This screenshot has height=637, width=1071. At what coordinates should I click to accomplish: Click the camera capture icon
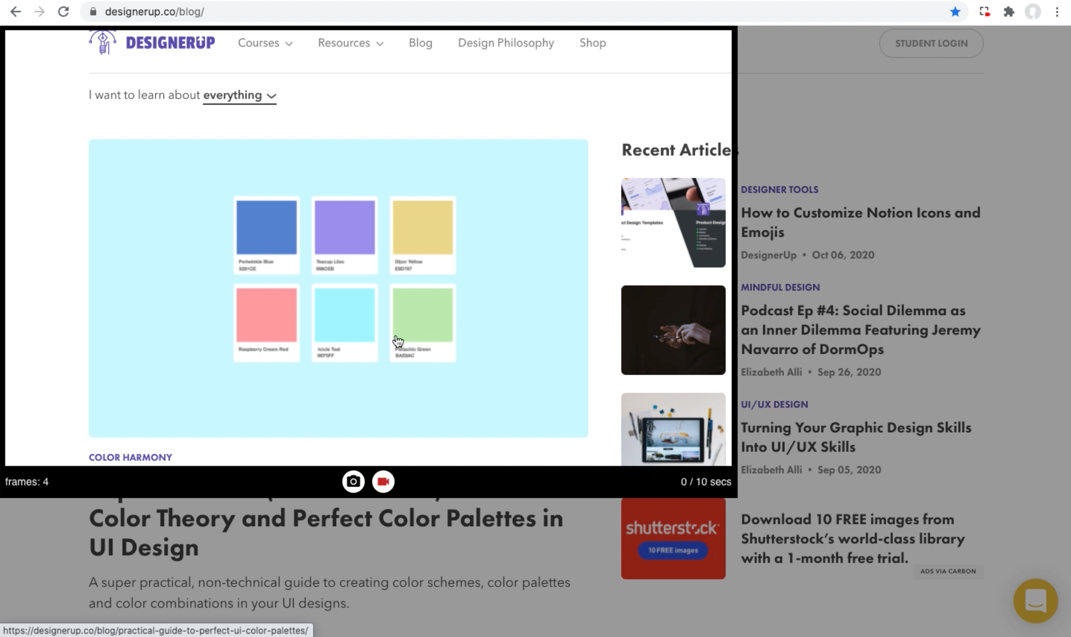coord(353,482)
